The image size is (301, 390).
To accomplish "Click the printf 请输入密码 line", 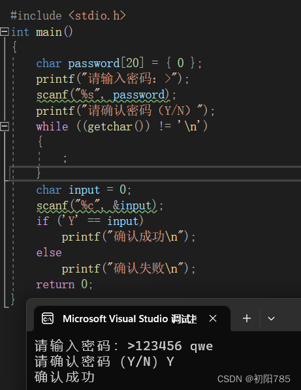I will pyautogui.click(x=112, y=79).
